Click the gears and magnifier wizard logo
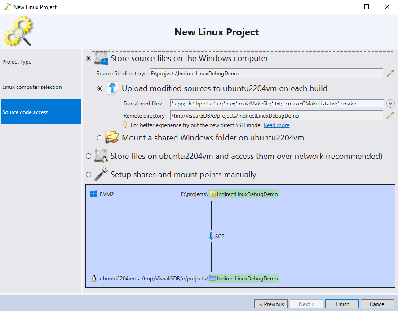Viewport: 398px width, 311px height. [x=18, y=31]
